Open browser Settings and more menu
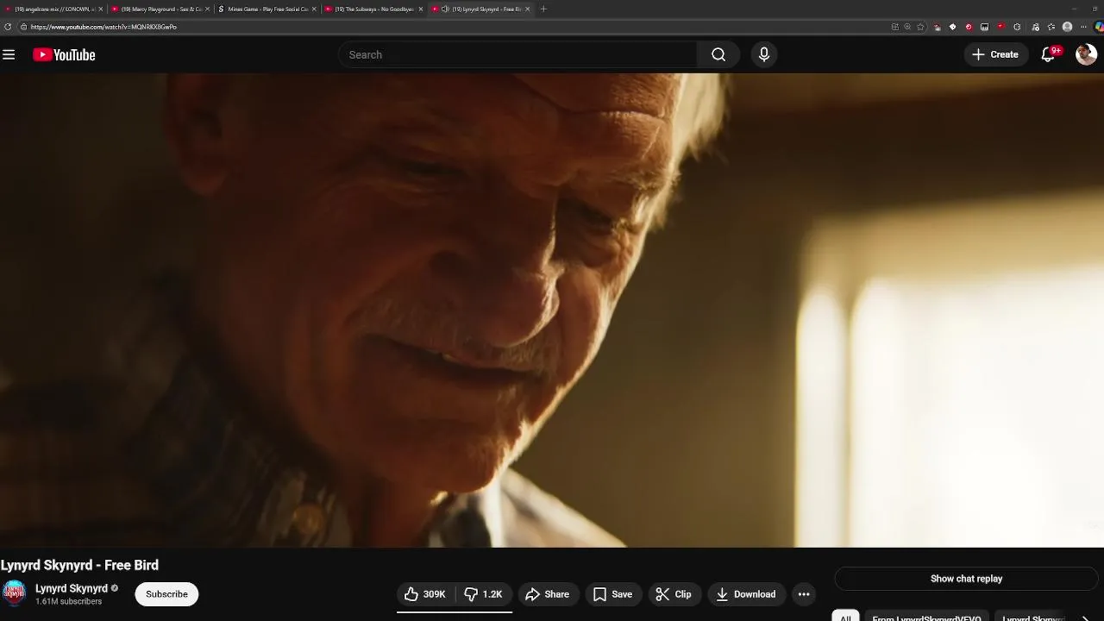 [x=1083, y=27]
